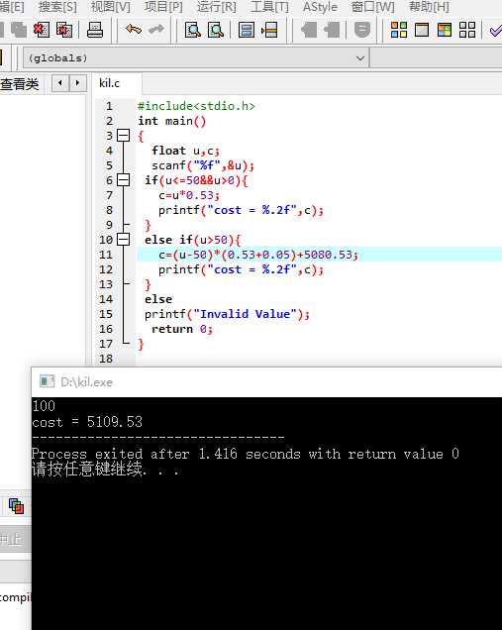502x630 pixels.
Task: Click the Print toolbar icon
Action: click(x=95, y=30)
